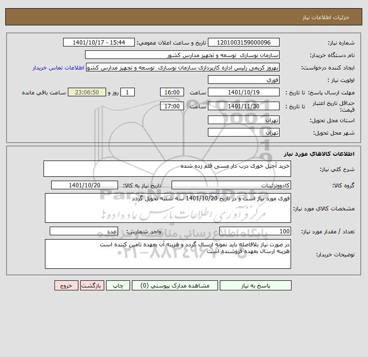Click the تاریخ نیاز به کالا label
Image resolution: width=368 pixels, height=357 pixels.
[x=142, y=185]
